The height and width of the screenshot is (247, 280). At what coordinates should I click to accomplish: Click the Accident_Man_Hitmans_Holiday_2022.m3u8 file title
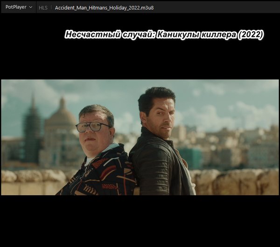click(104, 8)
